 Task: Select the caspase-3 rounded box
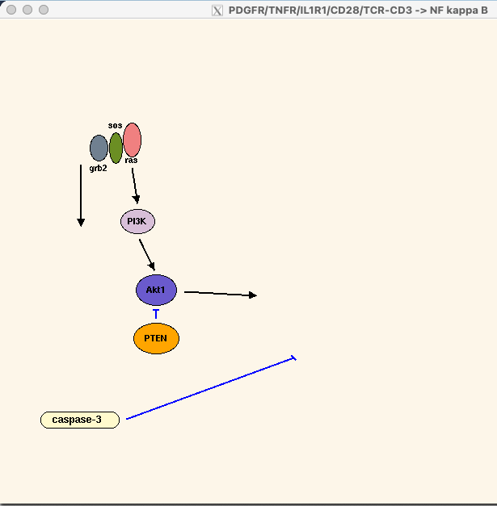click(x=80, y=420)
